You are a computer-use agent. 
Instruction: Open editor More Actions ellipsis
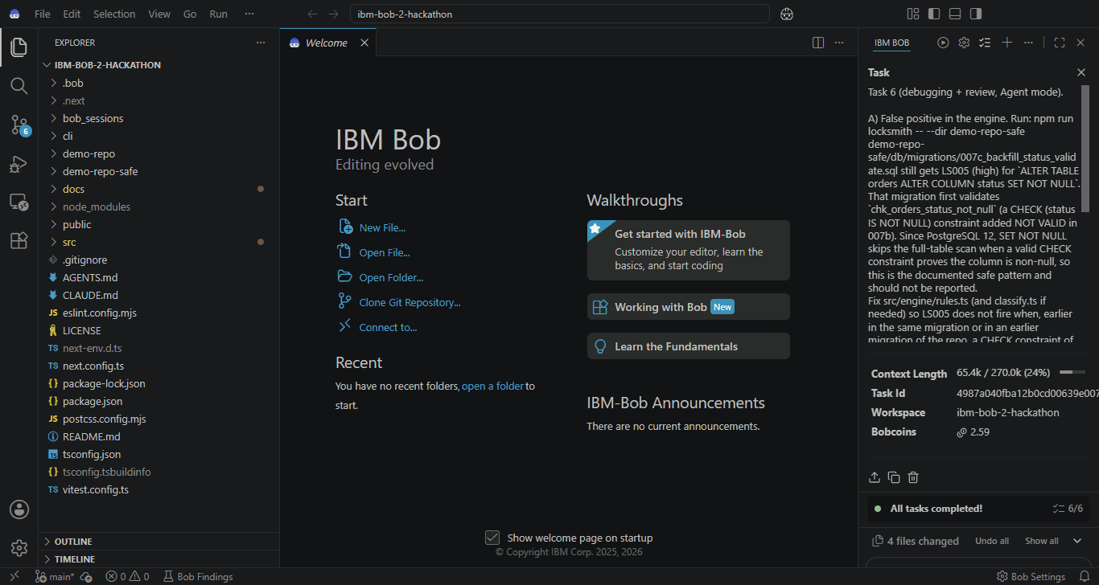tap(839, 43)
